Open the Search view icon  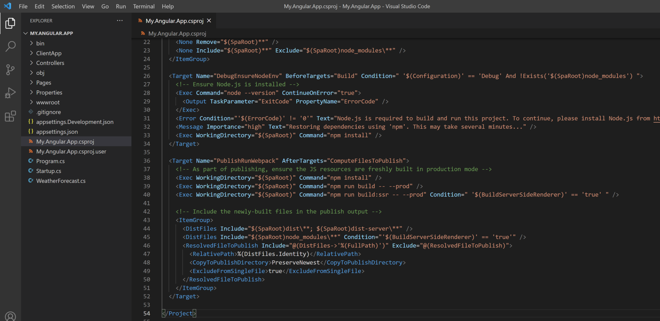(x=10, y=46)
